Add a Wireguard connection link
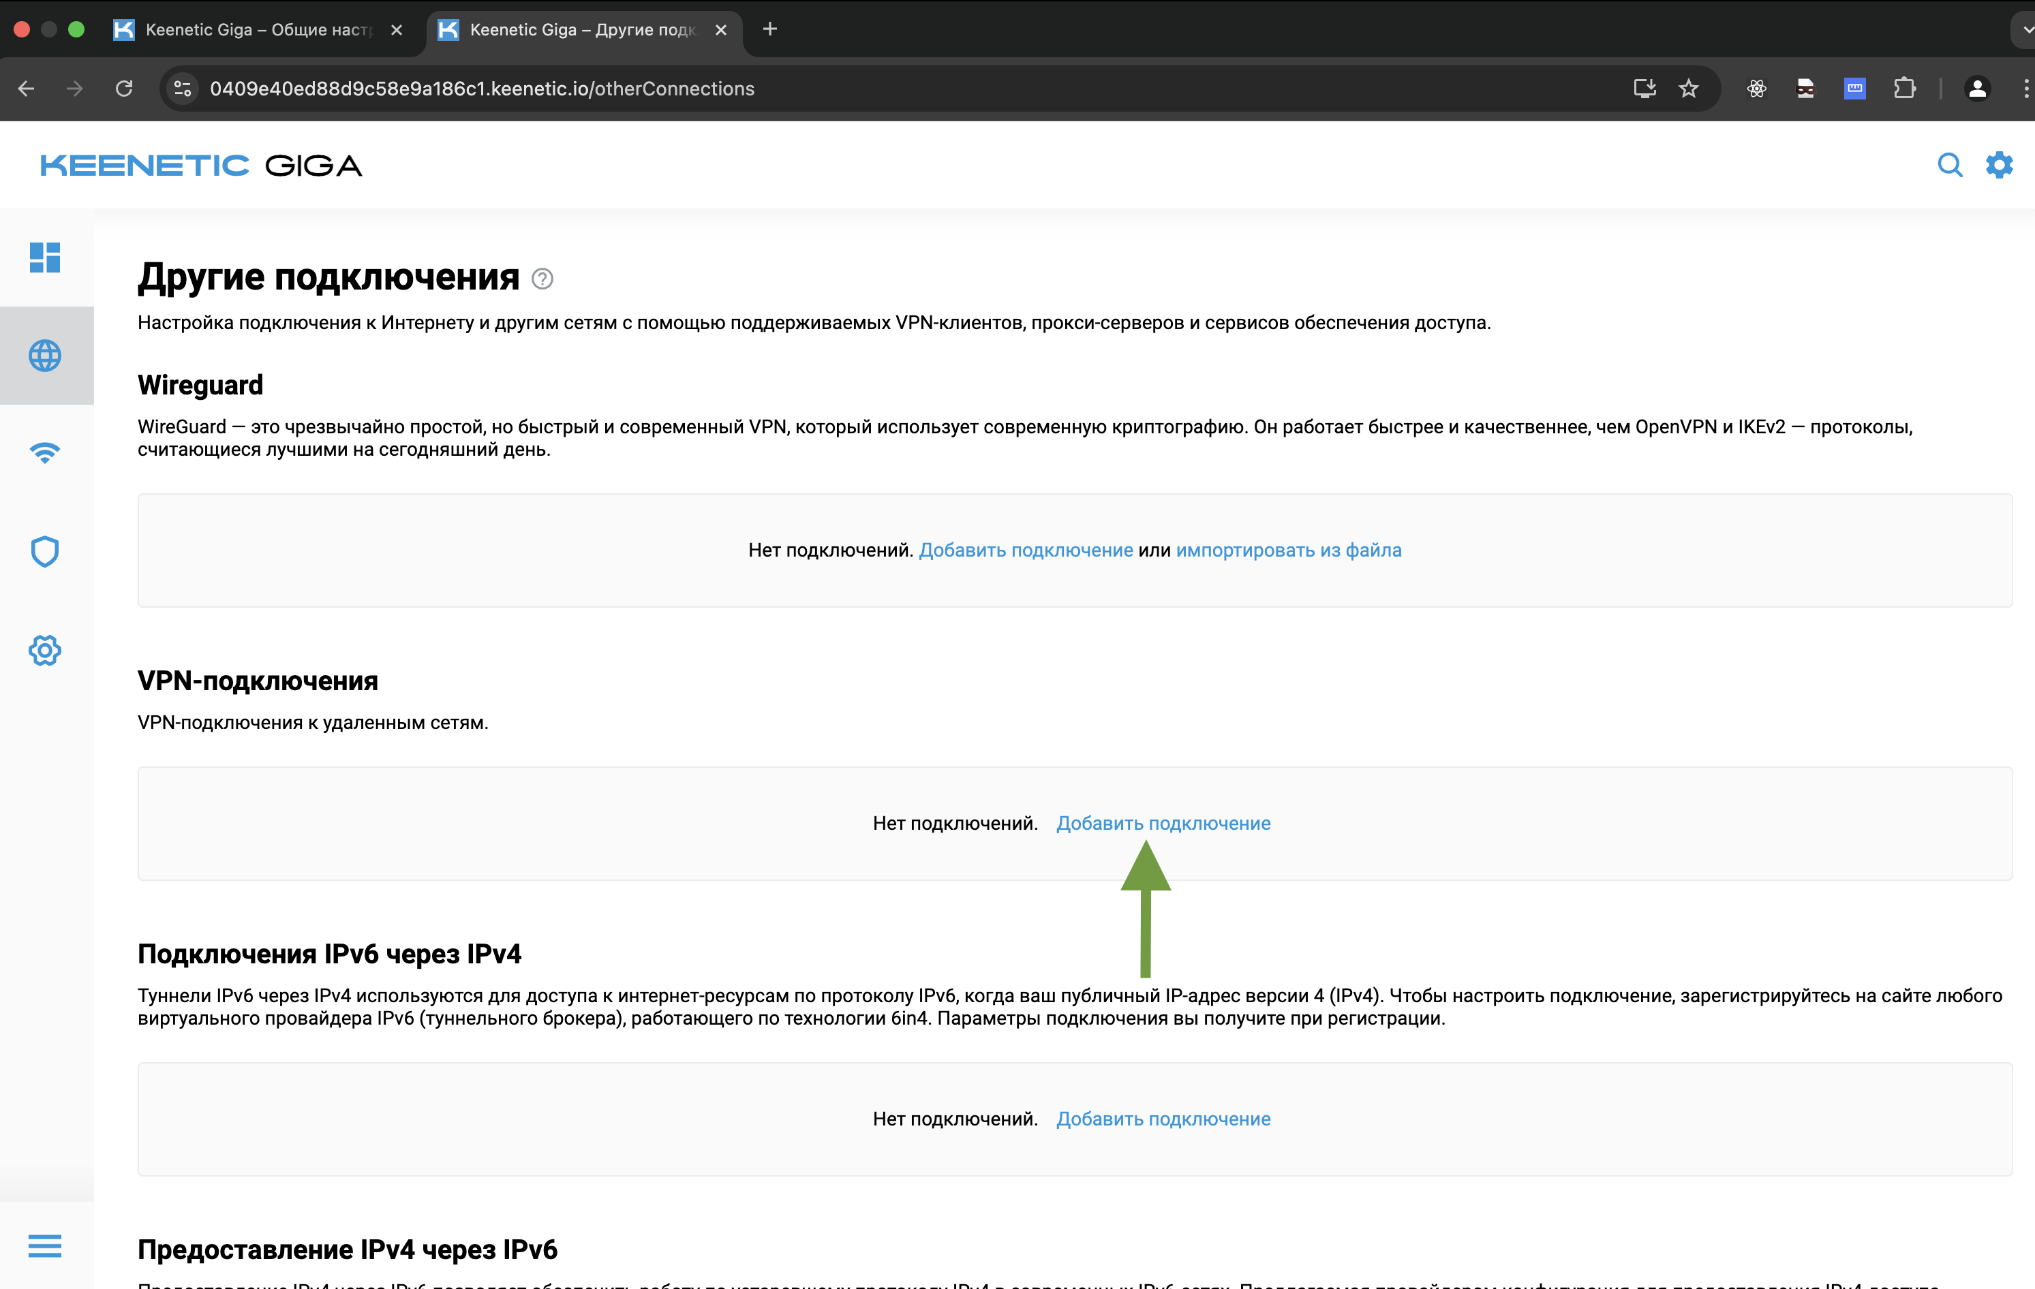2035x1289 pixels. 1025,550
